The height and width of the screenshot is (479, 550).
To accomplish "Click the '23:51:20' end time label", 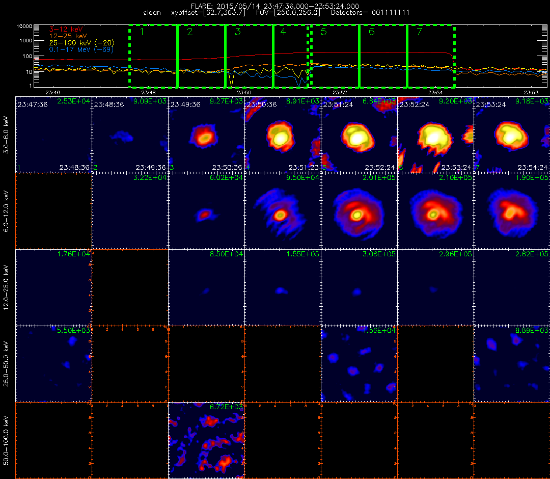I will 304,167.
